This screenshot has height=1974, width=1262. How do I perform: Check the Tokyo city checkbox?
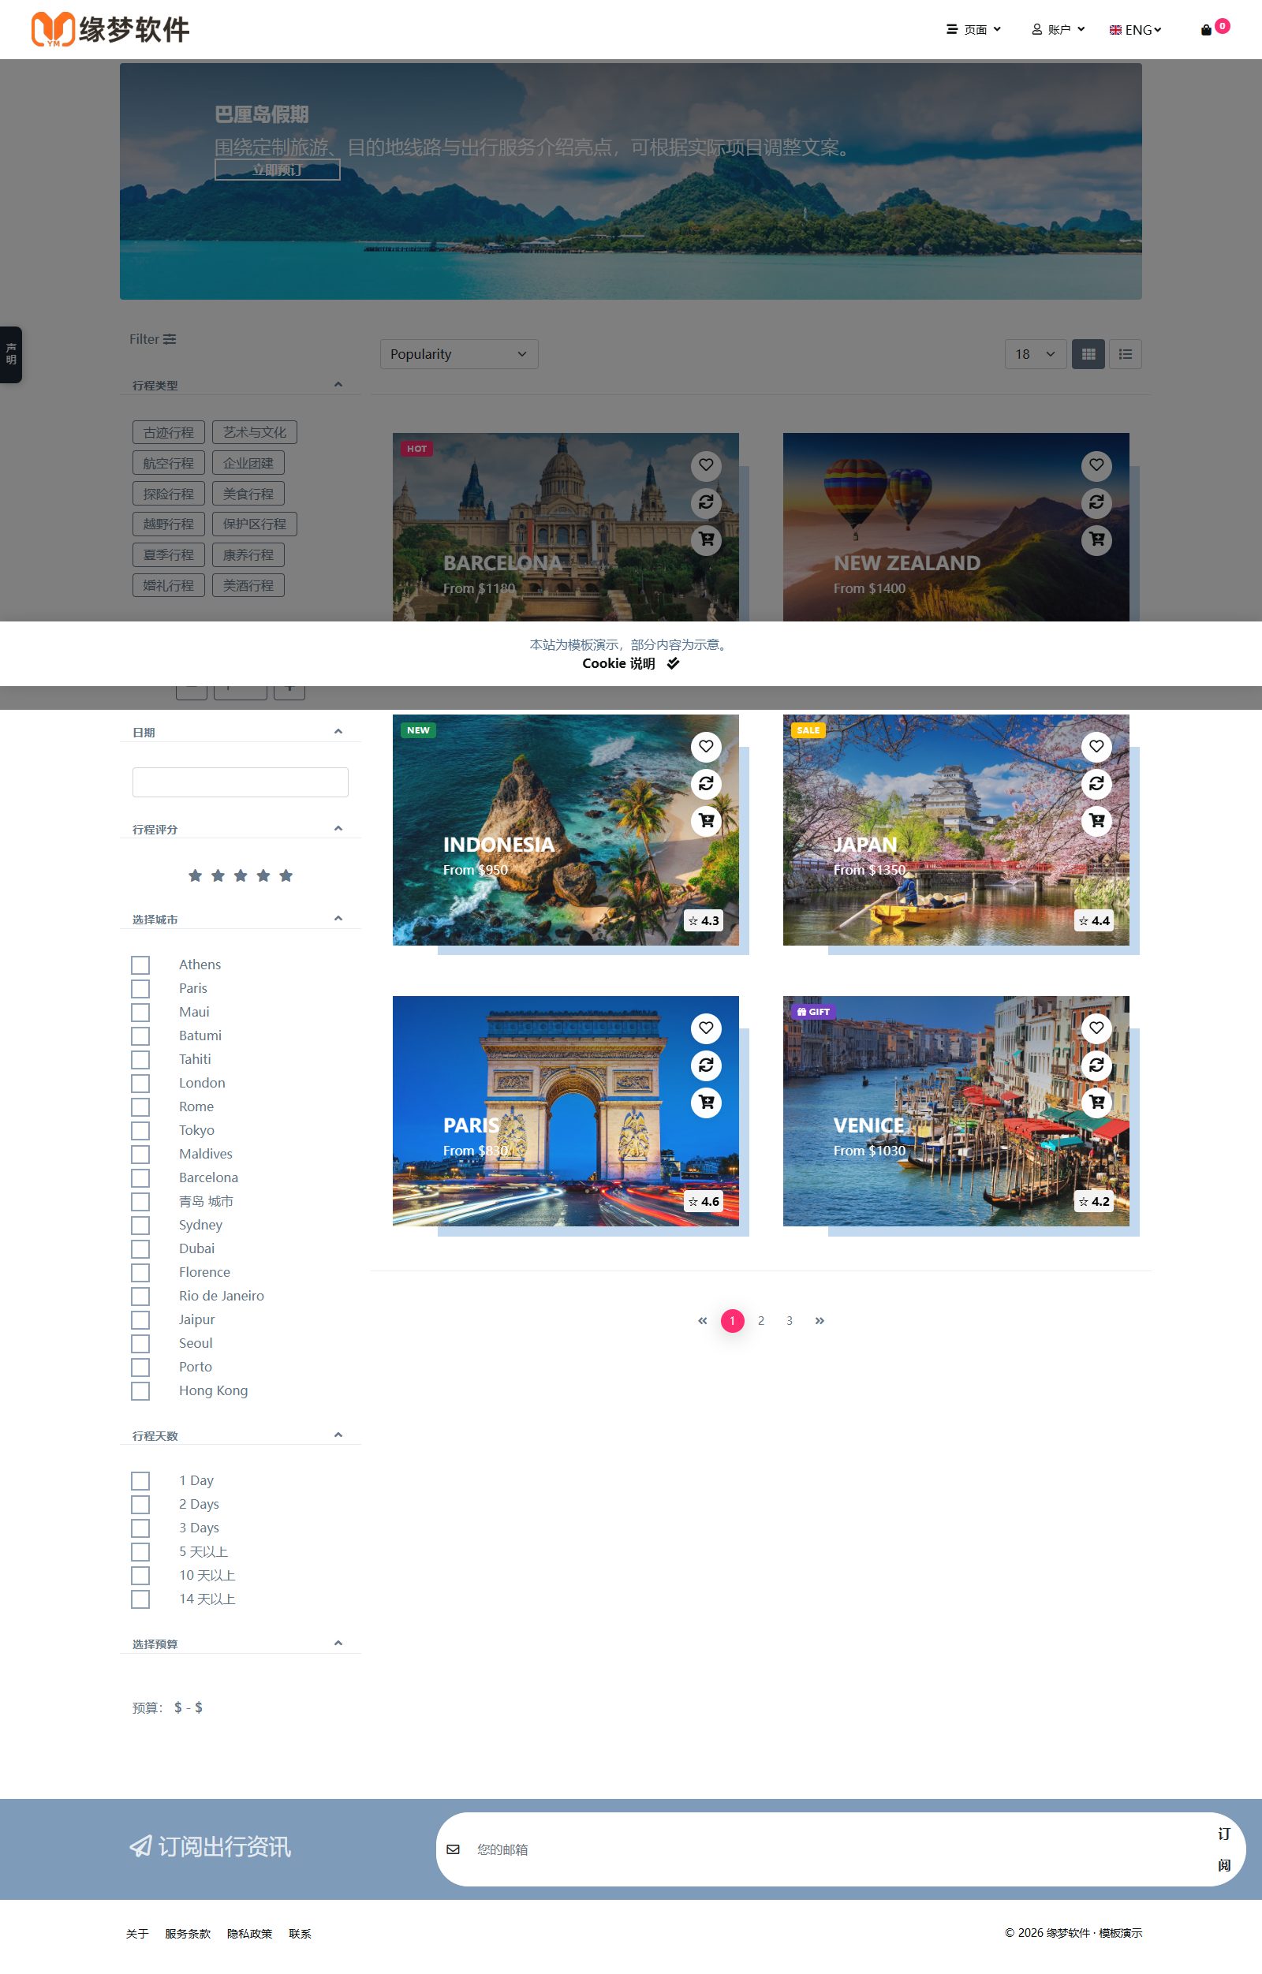pyautogui.click(x=140, y=1130)
